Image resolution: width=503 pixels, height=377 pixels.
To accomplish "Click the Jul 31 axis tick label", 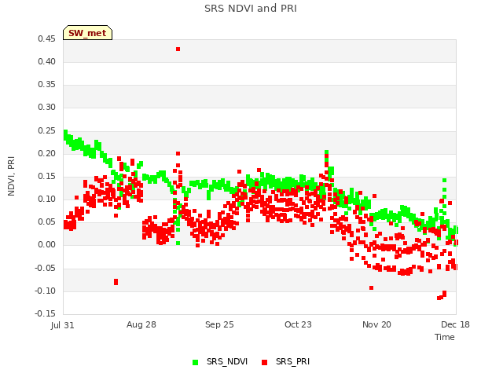I will coord(62,325).
